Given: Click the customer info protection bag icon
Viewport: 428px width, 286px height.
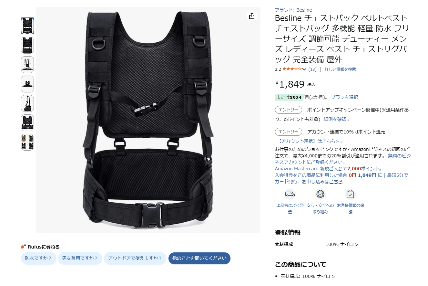Looking at the screenshot, I should coord(351,194).
